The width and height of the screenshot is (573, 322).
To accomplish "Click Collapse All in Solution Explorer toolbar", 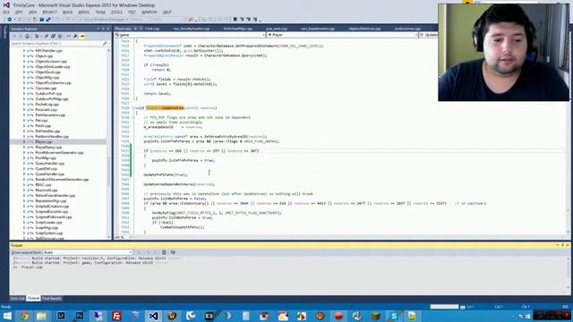I will coord(53,36).
